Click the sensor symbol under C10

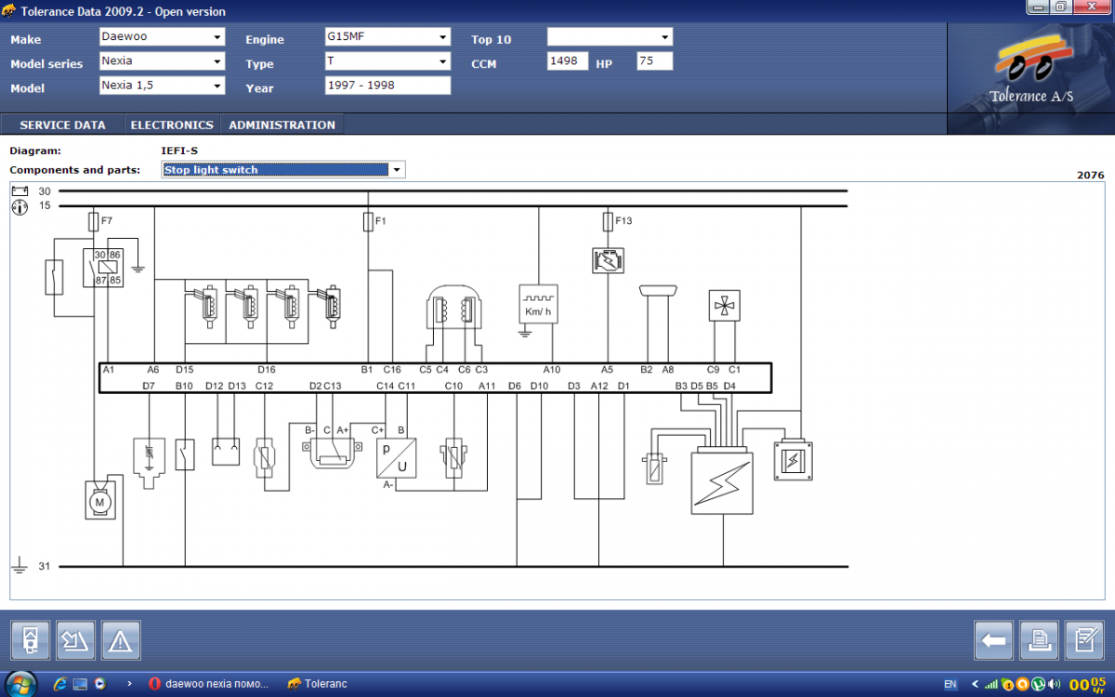pos(453,457)
